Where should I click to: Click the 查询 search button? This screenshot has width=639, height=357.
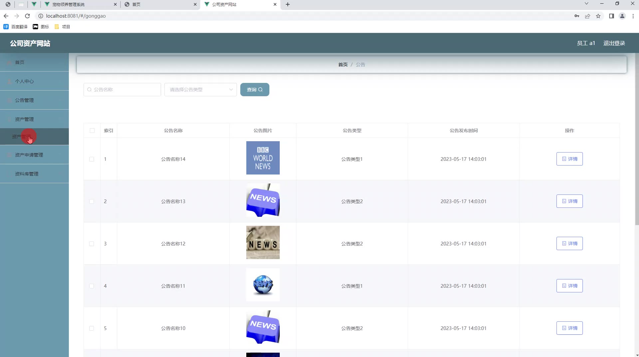(255, 90)
